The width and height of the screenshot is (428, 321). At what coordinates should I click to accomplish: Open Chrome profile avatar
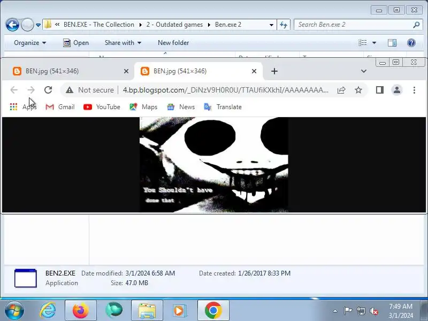pyautogui.click(x=397, y=90)
